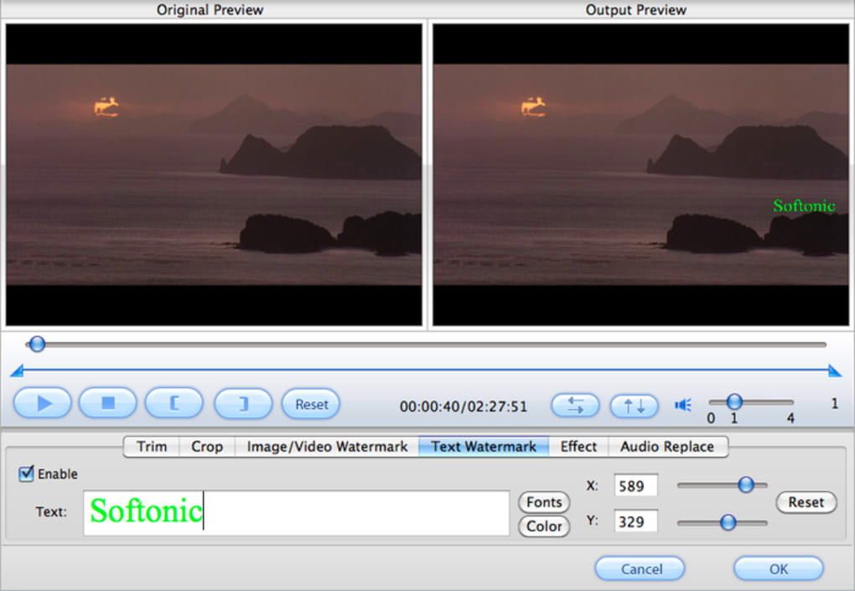The image size is (855, 591).
Task: Uncheck the Enable checkbox
Action: click(x=26, y=474)
